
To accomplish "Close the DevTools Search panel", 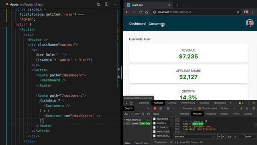I will tap(148, 108).
